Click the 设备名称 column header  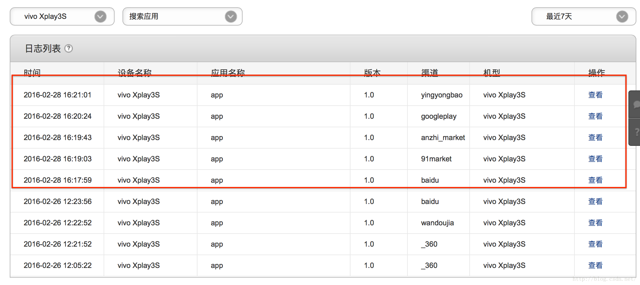[x=134, y=73]
